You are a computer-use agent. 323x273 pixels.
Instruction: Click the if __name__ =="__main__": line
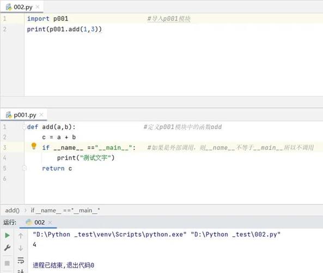point(89,147)
